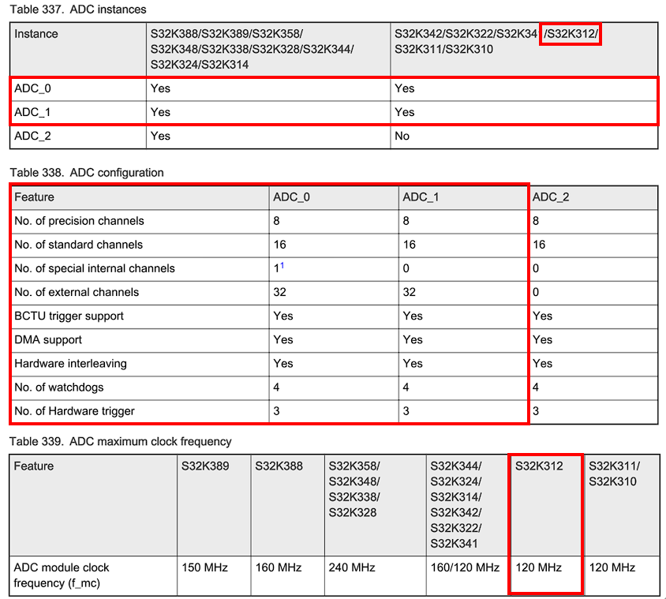
Task: Select the 'Hardware interleaving' row label
Action: [x=70, y=364]
